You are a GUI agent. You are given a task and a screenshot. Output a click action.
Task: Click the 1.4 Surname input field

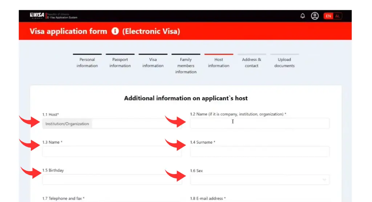[260, 151]
